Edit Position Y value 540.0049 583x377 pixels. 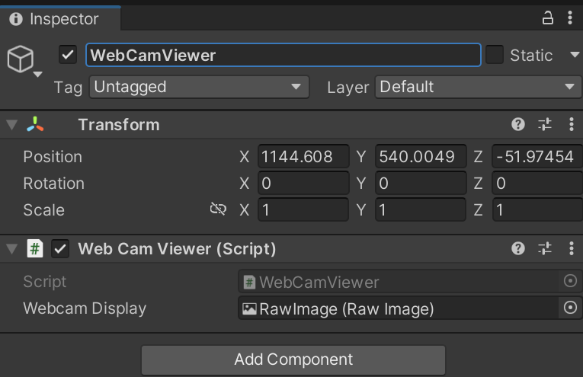tap(421, 156)
